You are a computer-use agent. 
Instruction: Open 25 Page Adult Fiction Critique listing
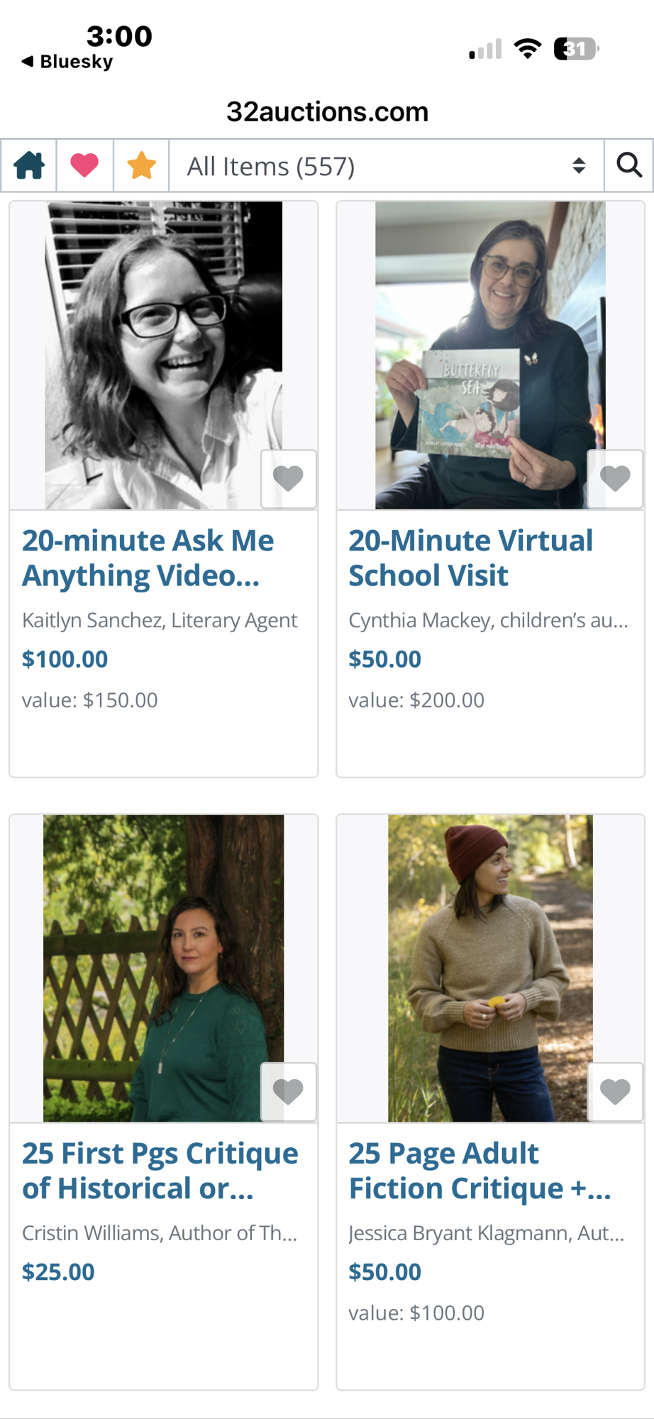(x=479, y=1171)
